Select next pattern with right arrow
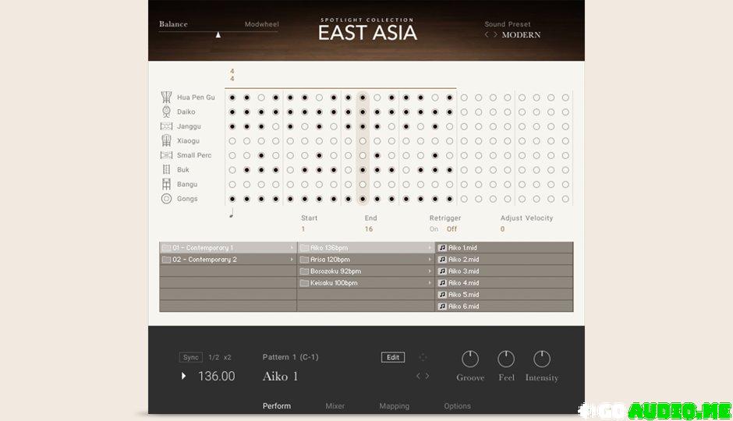This screenshot has height=421, width=733. tap(427, 376)
